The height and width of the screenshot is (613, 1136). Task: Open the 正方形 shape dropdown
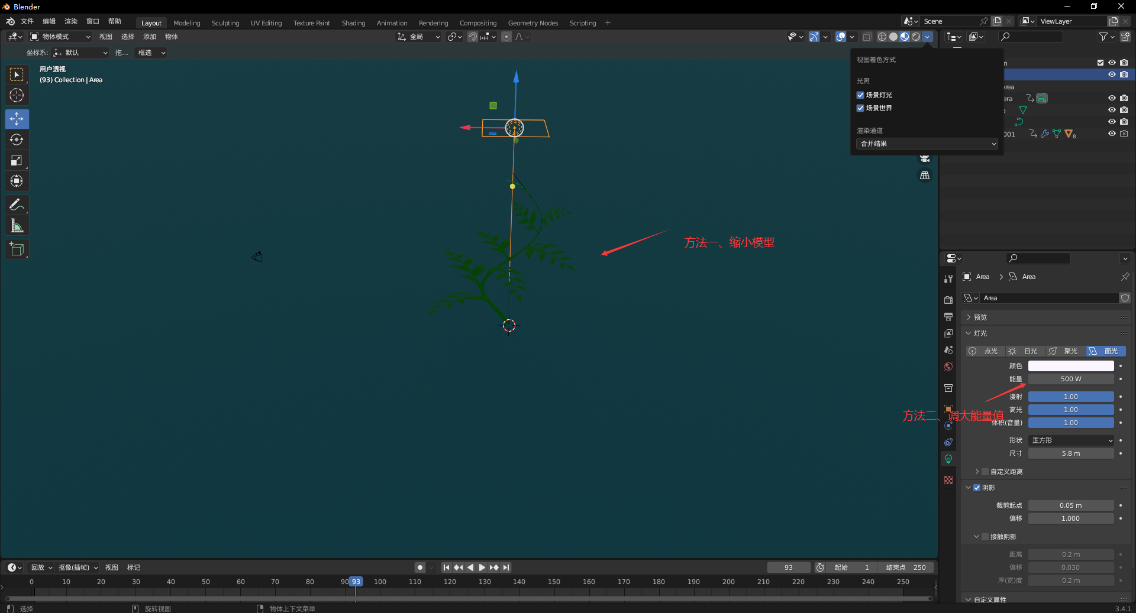[x=1071, y=440]
